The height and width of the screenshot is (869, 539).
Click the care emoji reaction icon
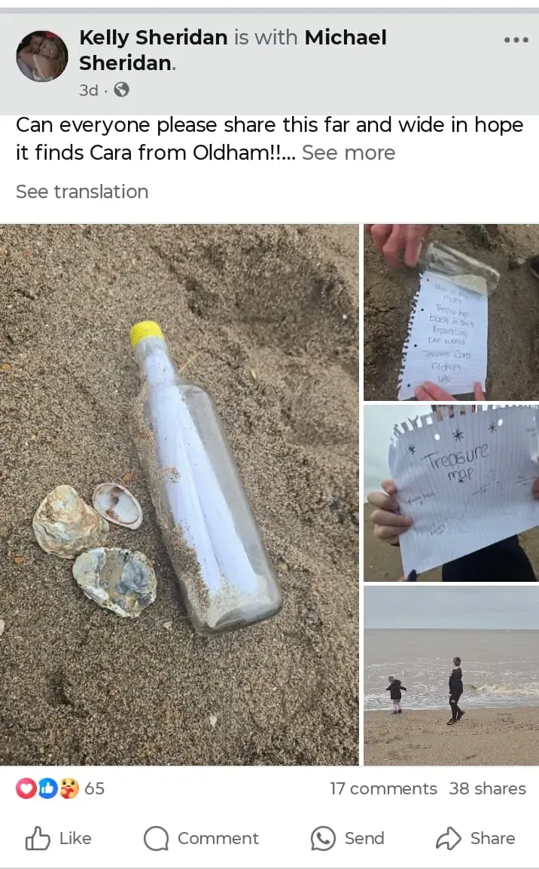[69, 788]
